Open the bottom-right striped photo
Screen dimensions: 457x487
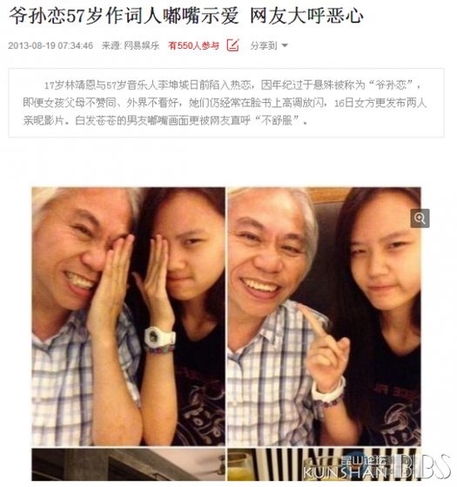pos(324,464)
